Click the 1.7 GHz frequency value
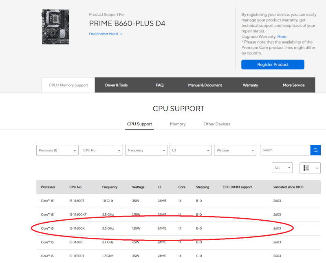Image resolution: width=326 pixels, height=263 pixels. [x=108, y=256]
